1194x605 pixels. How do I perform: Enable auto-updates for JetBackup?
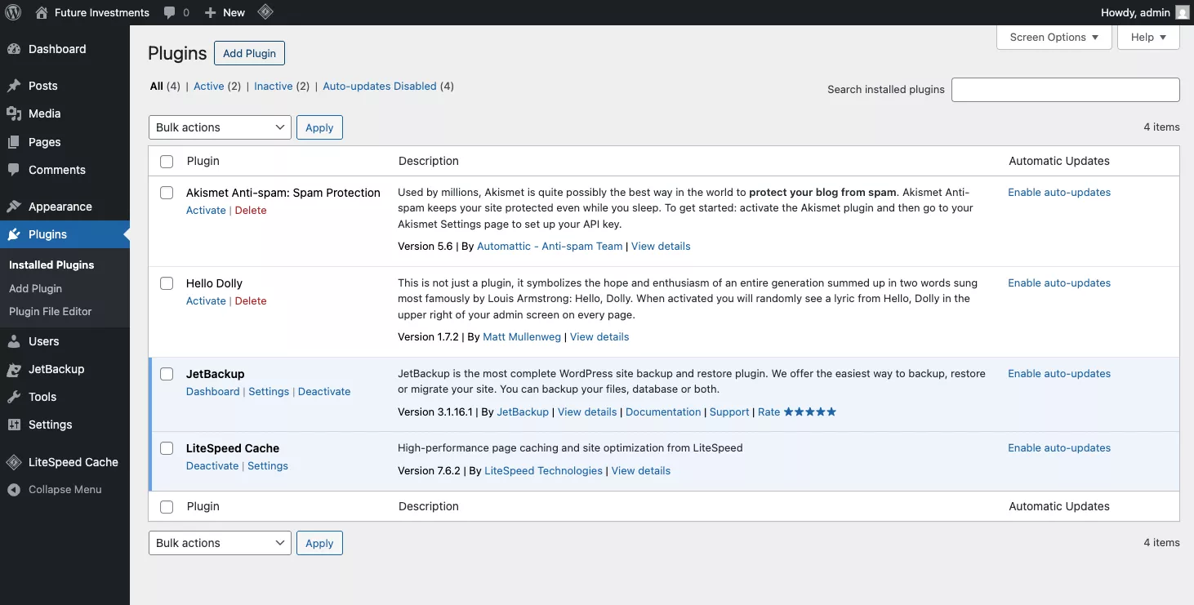(x=1059, y=373)
